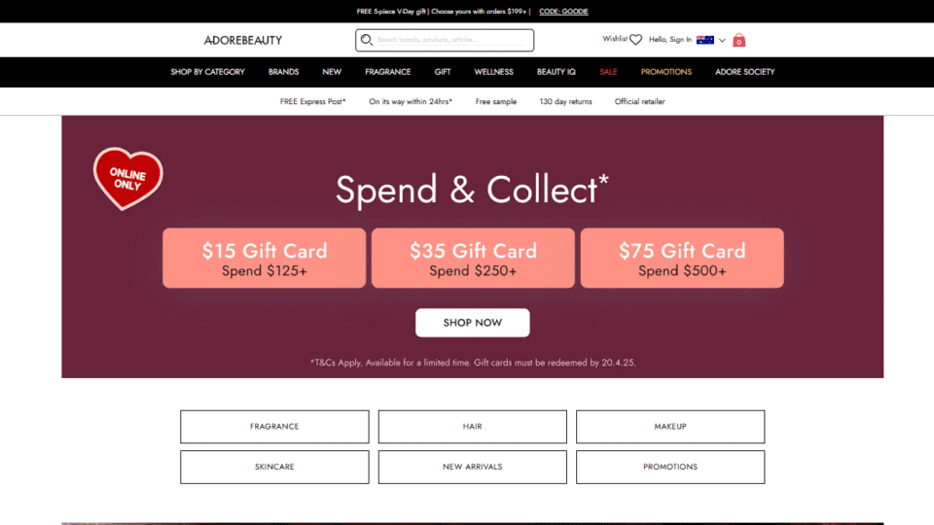Open the Wishlist heart icon

pos(635,40)
